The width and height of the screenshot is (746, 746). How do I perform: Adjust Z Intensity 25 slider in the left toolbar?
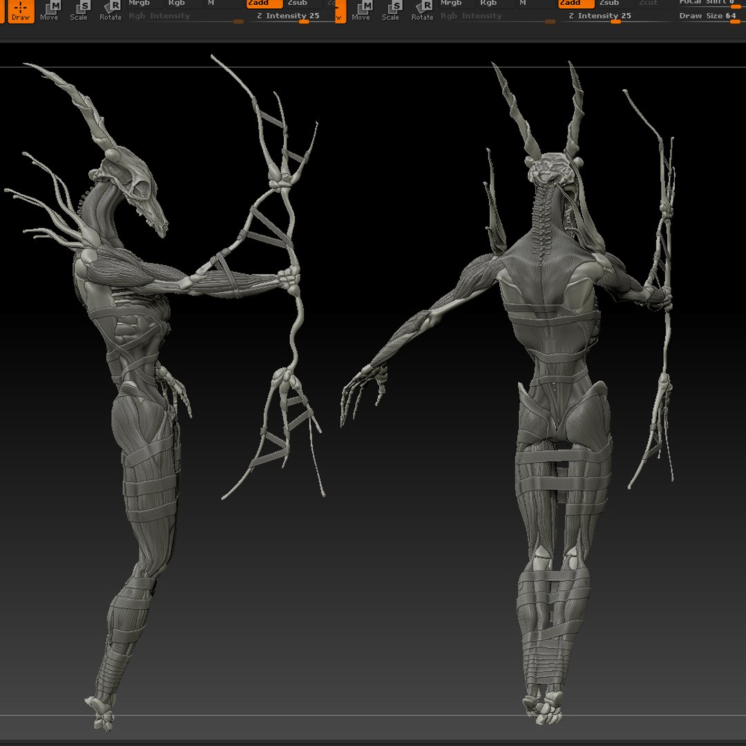pyautogui.click(x=291, y=17)
